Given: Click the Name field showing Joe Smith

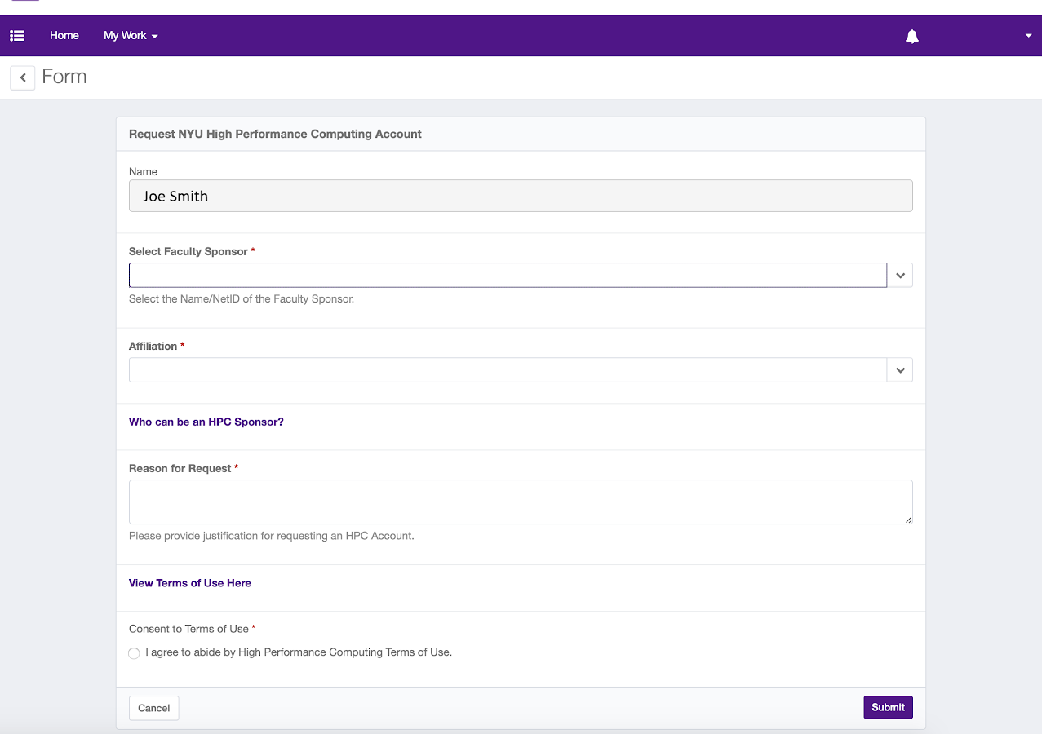Looking at the screenshot, I should 521,196.
